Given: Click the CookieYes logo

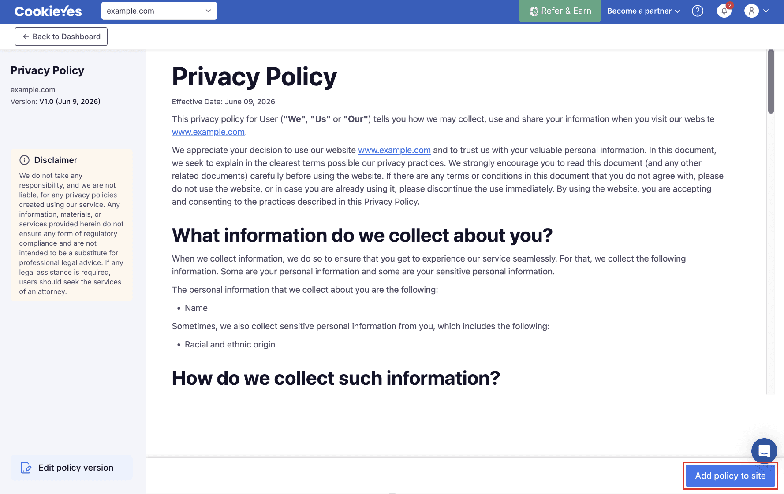Looking at the screenshot, I should tap(48, 11).
